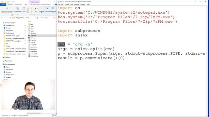This screenshot has height=117, width=209.
Task: Click the Copy to folder icon in ribbon
Action: (x=32, y=12)
